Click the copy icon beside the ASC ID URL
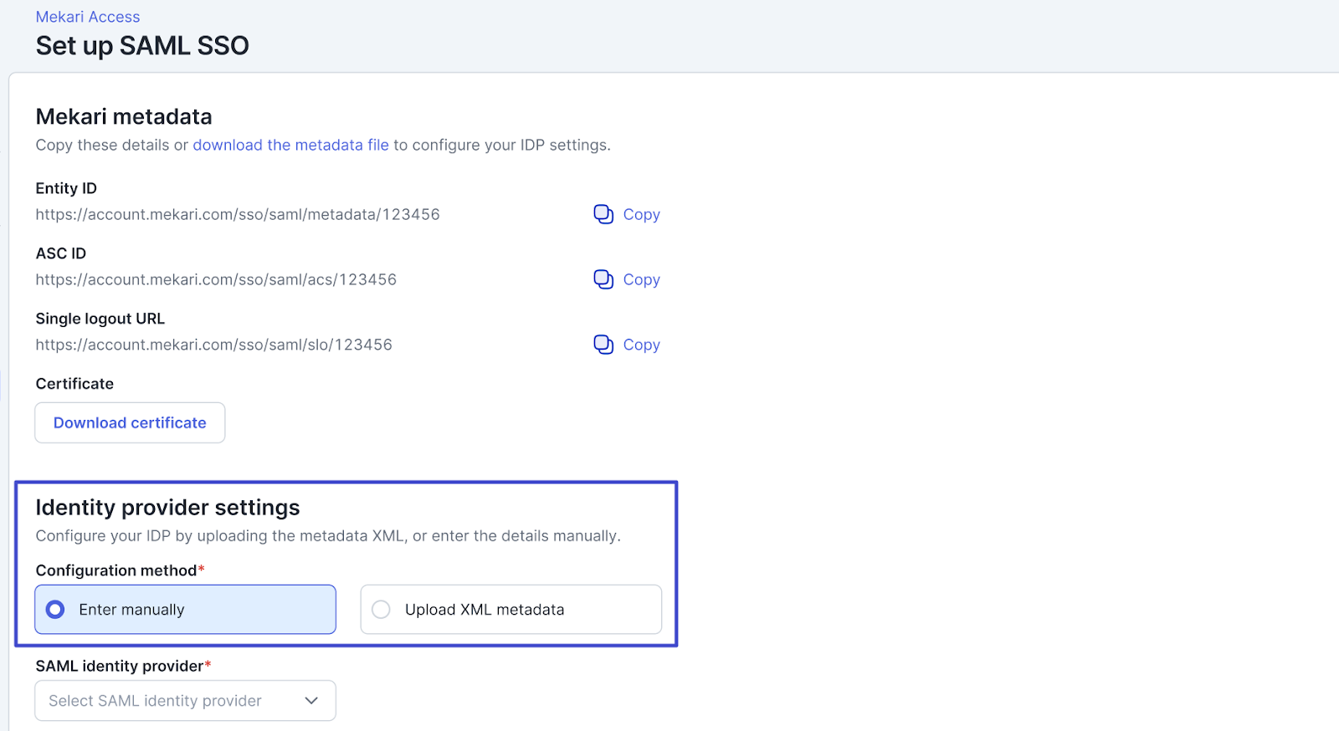Viewport: 1339px width, 731px height. (x=603, y=279)
